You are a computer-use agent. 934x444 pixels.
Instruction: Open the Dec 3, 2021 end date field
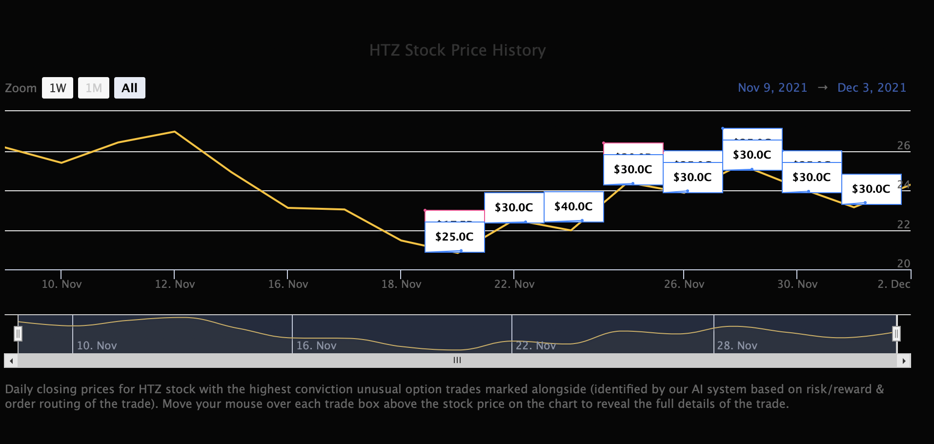[872, 88]
